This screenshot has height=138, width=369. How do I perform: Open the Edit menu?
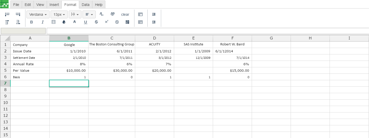coord(28,5)
